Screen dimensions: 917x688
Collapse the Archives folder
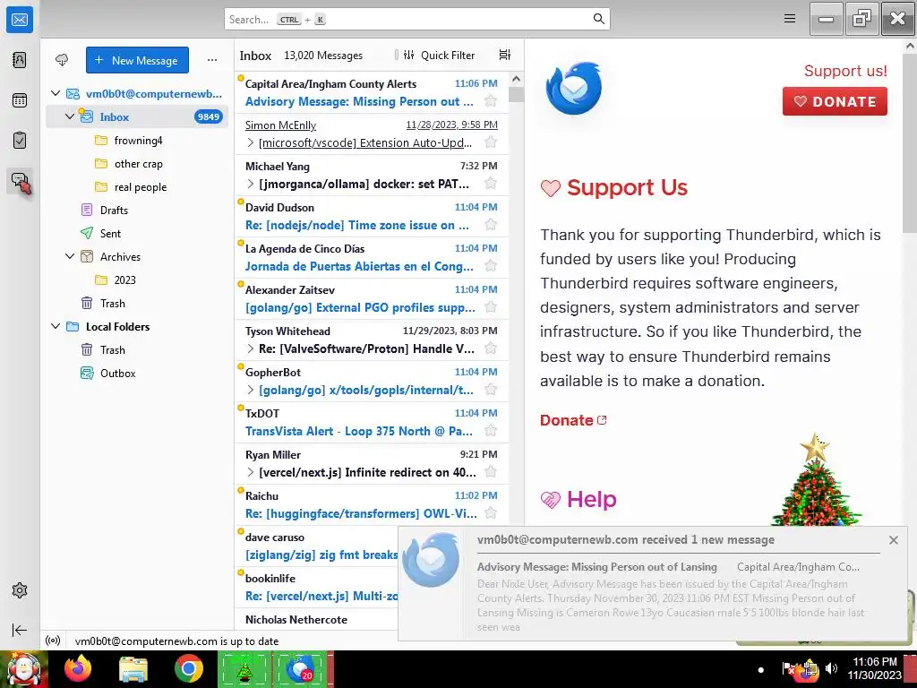(x=70, y=256)
